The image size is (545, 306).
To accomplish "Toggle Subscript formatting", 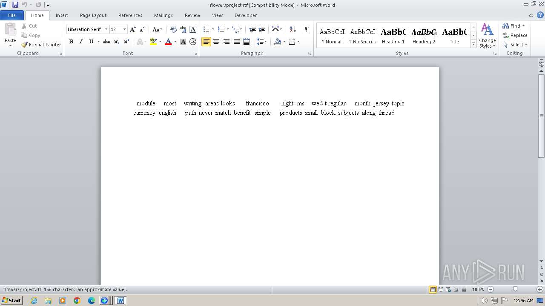I will [117, 42].
